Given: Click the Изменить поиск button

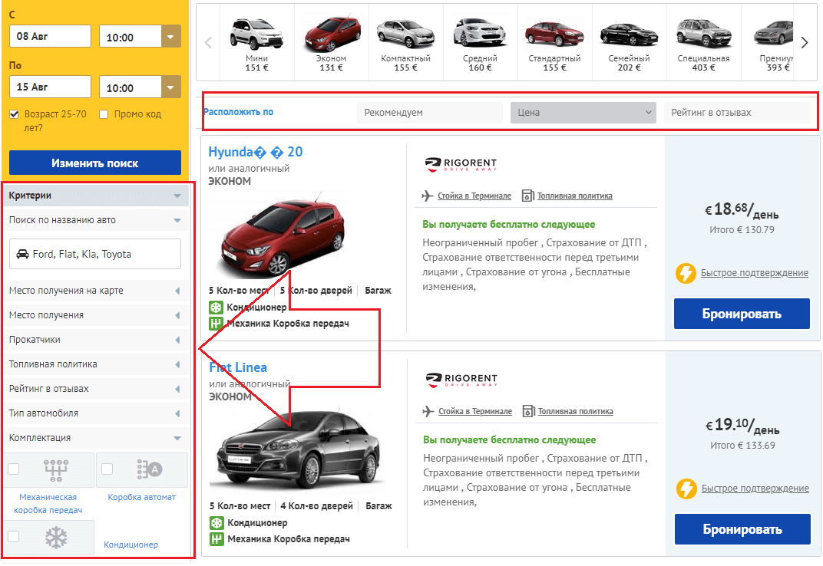Looking at the screenshot, I should [95, 163].
